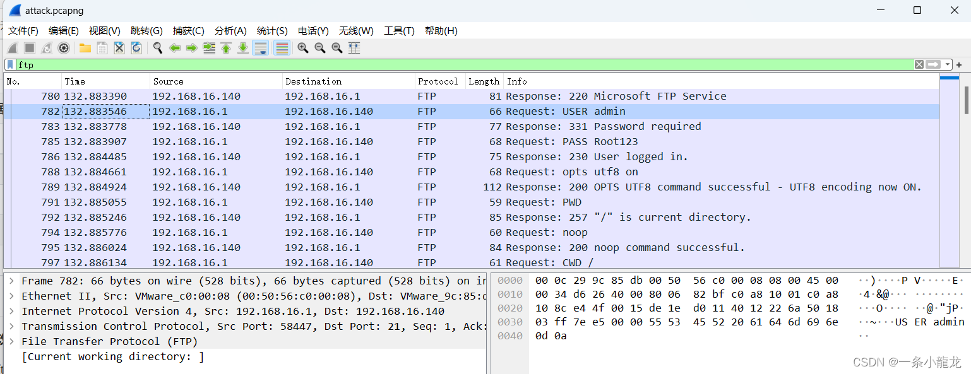Go forward with the green right arrow
The width and height of the screenshot is (971, 374).
(x=192, y=48)
